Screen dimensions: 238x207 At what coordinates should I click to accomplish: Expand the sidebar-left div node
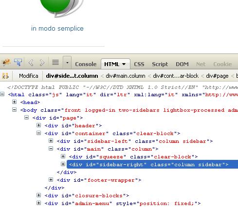[51, 141]
